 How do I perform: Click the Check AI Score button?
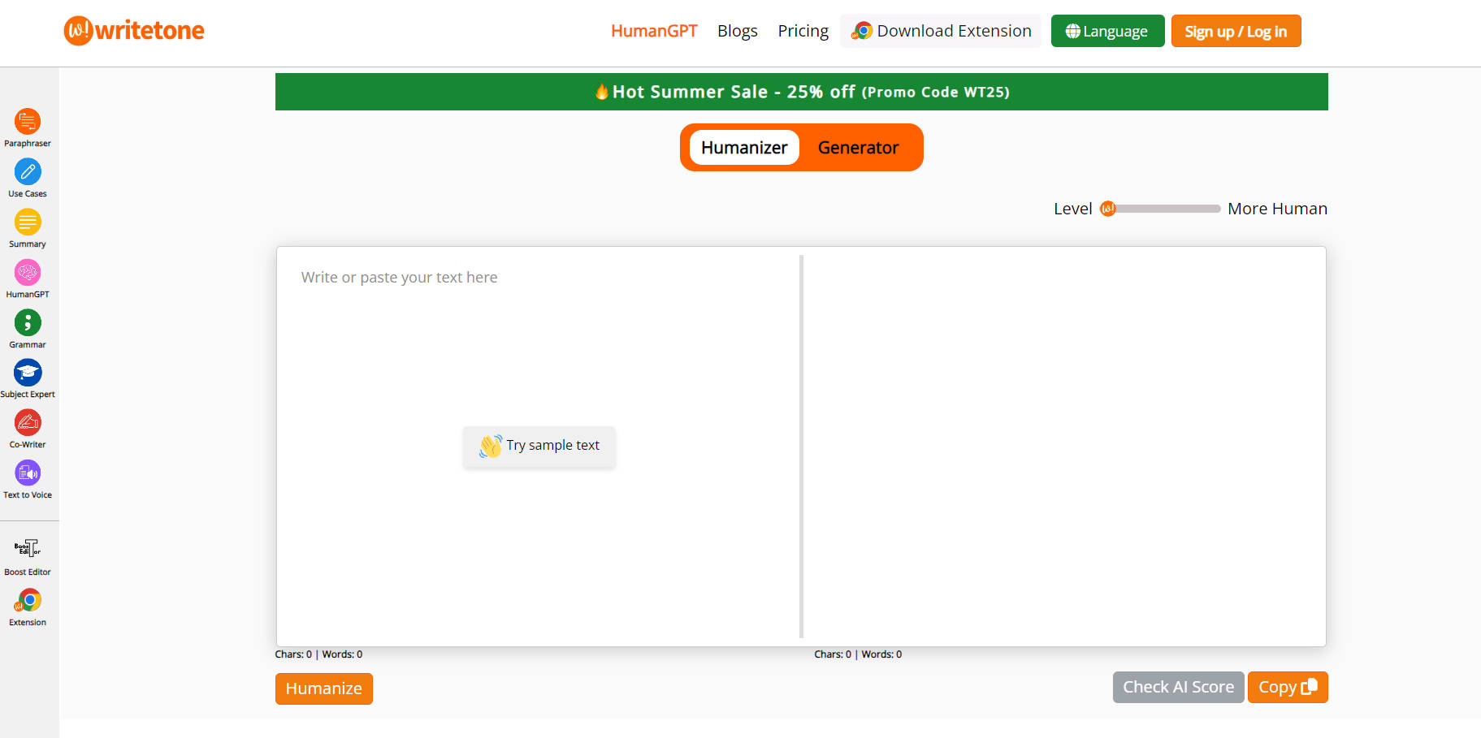click(x=1178, y=688)
